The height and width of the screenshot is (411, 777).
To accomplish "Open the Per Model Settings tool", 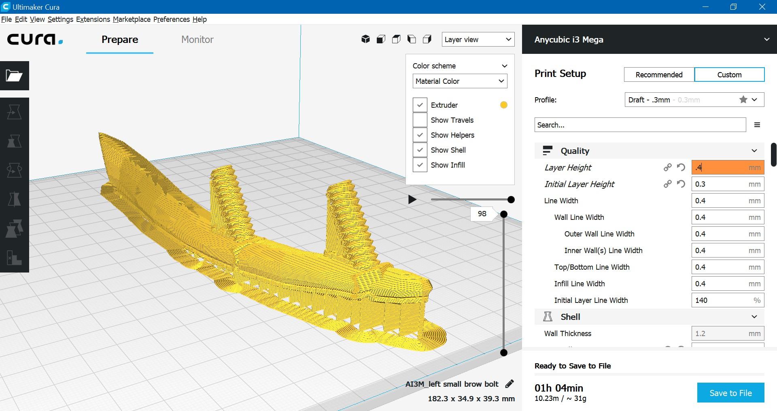I will (14, 229).
